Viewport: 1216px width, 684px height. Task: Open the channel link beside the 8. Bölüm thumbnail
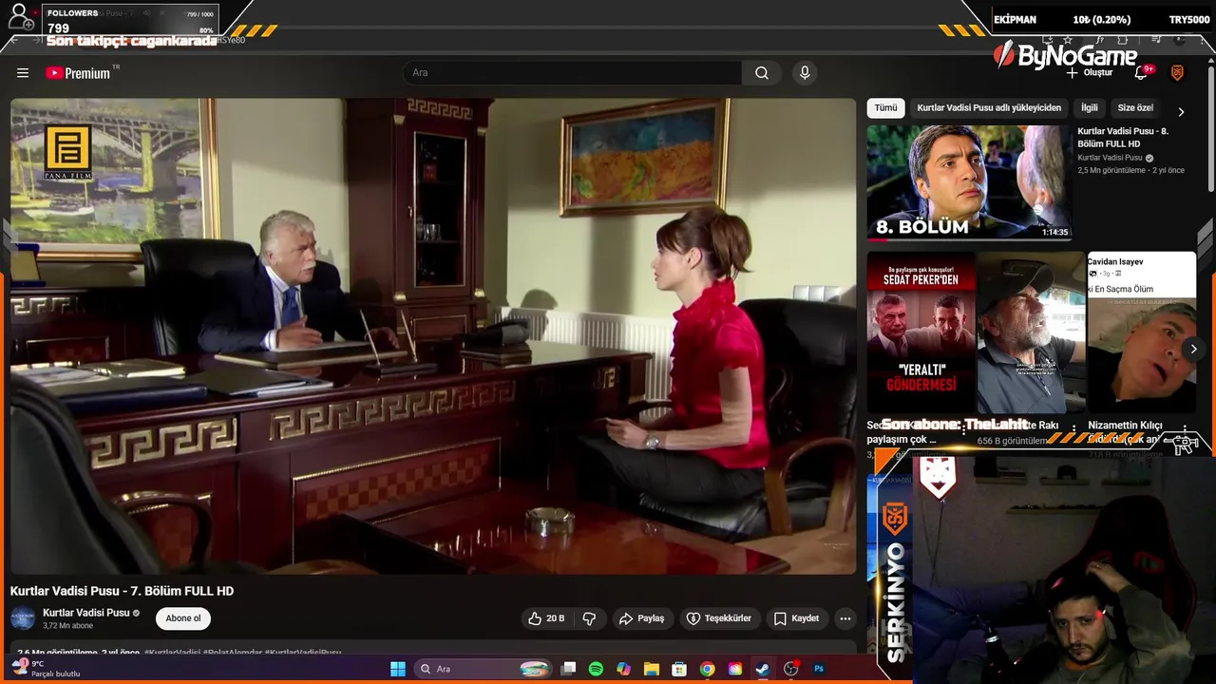click(1110, 158)
